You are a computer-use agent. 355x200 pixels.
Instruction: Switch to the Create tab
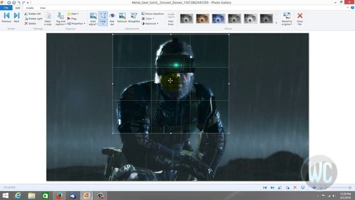[29, 8]
